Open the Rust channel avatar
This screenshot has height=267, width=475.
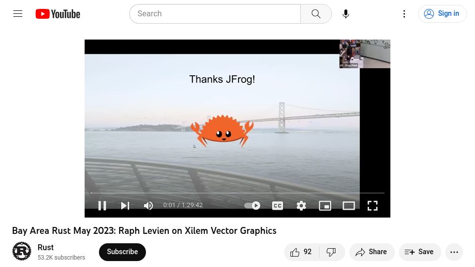point(22,251)
